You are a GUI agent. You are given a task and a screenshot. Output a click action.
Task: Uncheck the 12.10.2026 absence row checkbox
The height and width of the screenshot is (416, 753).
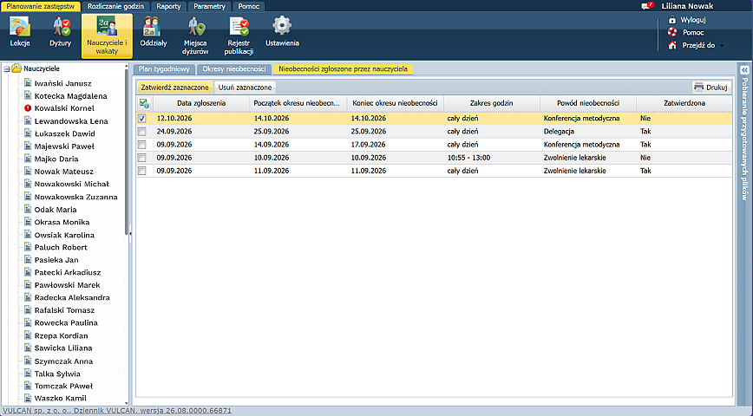pos(141,118)
